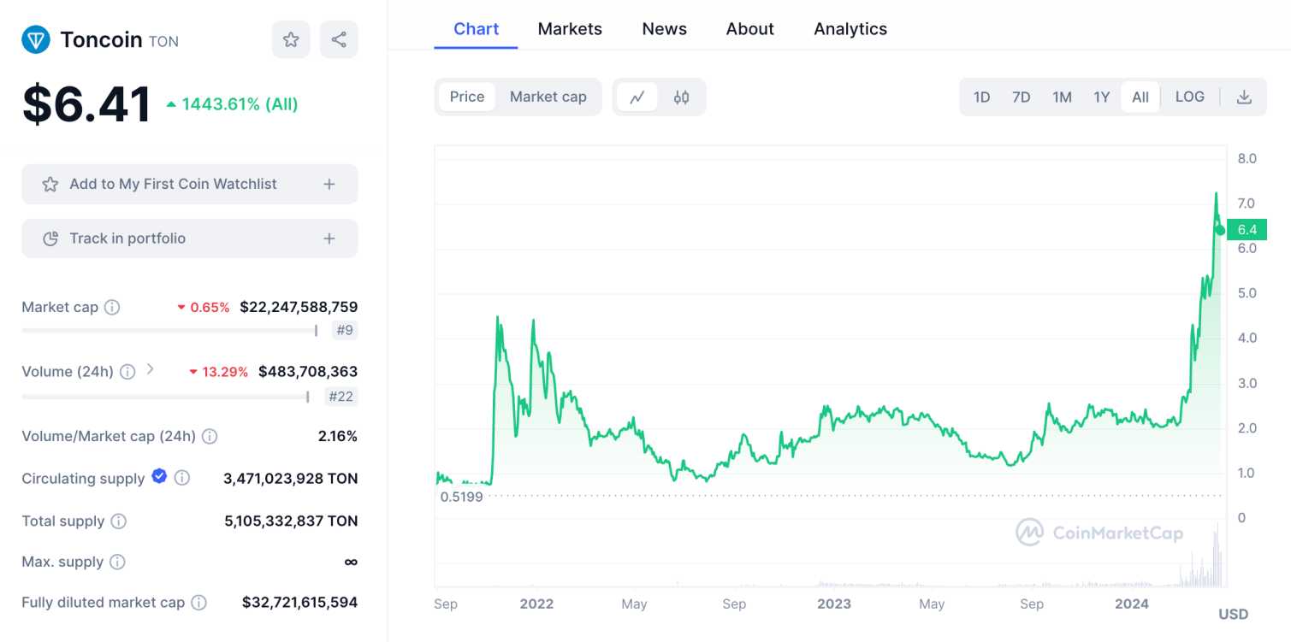
Task: Click the Market cap info icon
Action: [x=112, y=307]
